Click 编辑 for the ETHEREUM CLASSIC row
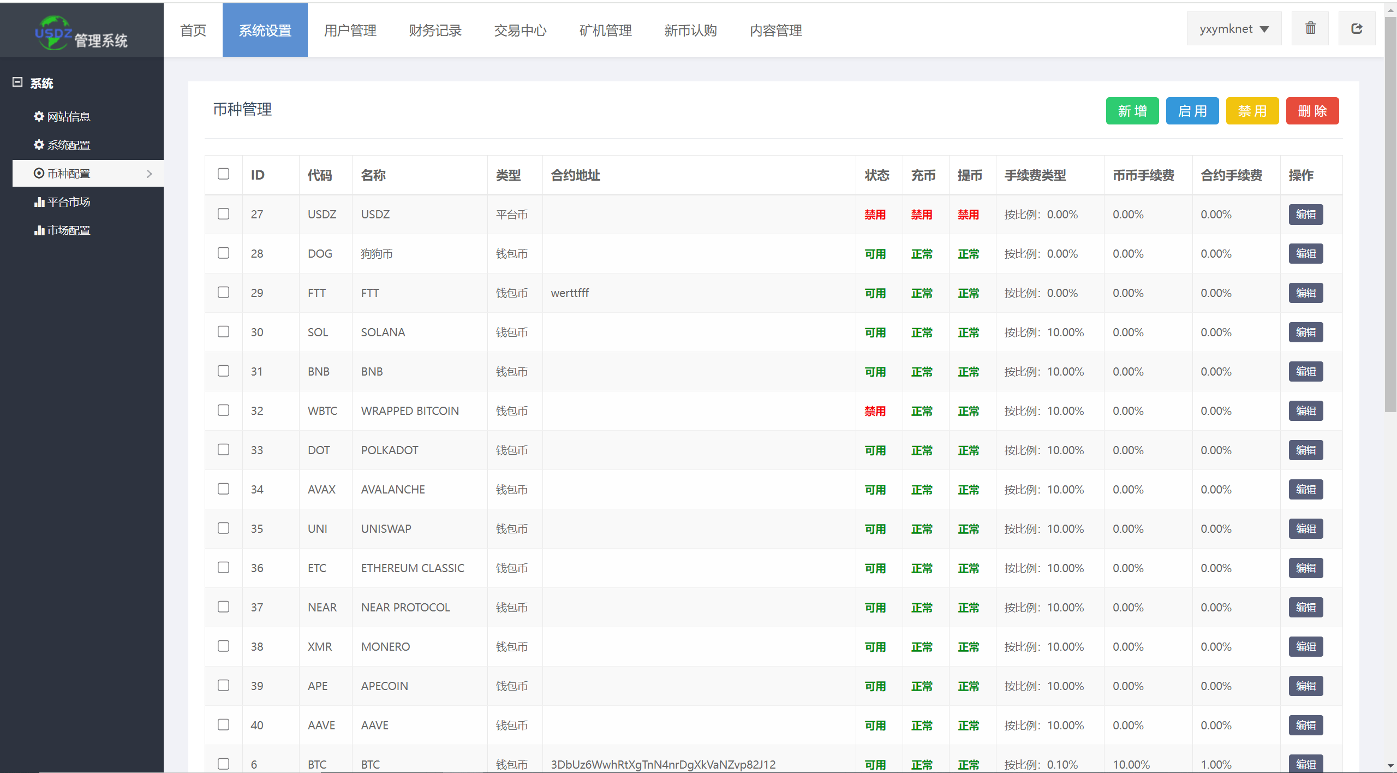The width and height of the screenshot is (1397, 773). 1306,568
